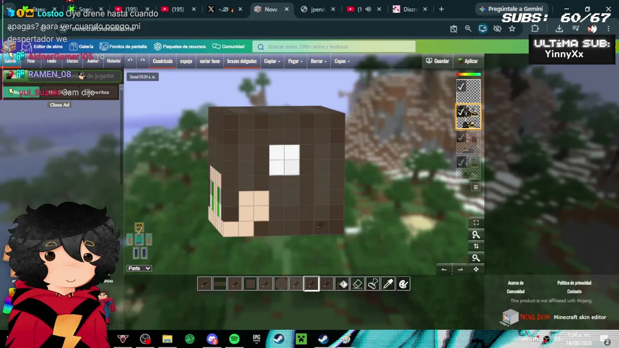Select the top empty layer thumbnail
This screenshot has width=619, height=348.
469,91
